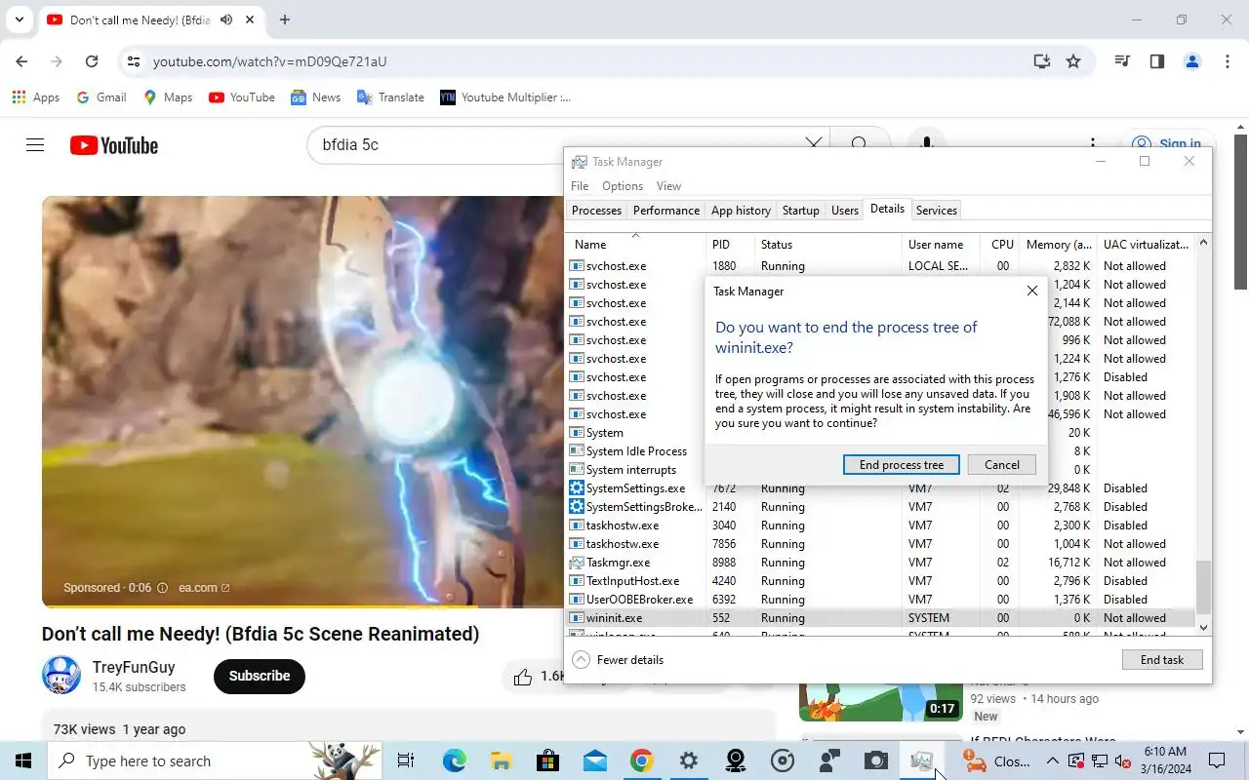Open Windows Start menu
1249x780 pixels.
pyautogui.click(x=23, y=760)
